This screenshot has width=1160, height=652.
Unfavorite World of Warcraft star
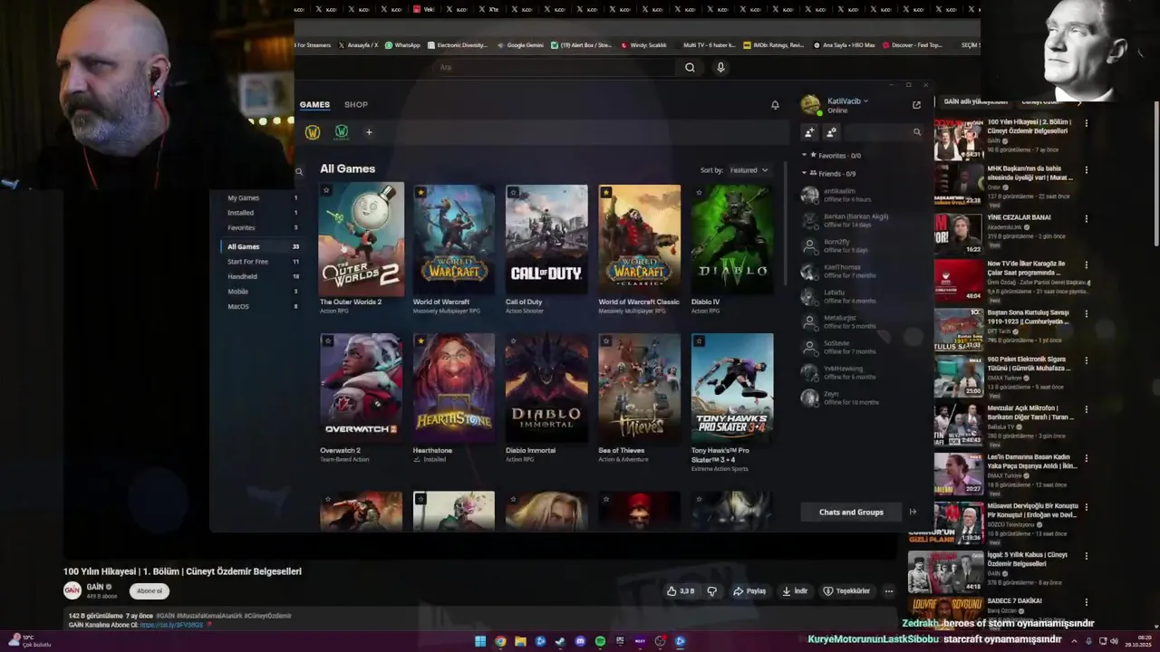420,192
